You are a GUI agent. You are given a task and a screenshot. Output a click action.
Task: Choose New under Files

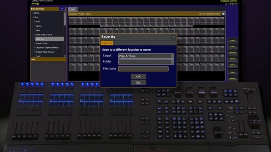(38, 22)
